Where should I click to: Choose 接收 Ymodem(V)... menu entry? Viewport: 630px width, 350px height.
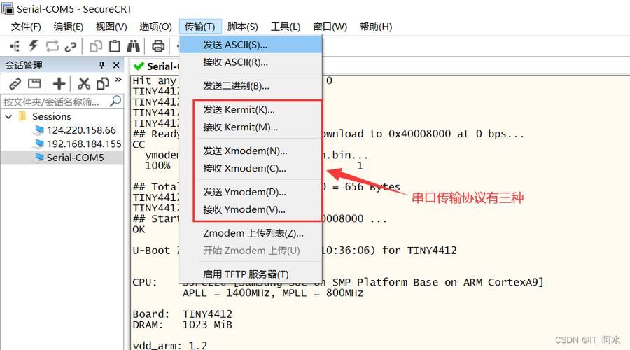point(244,209)
